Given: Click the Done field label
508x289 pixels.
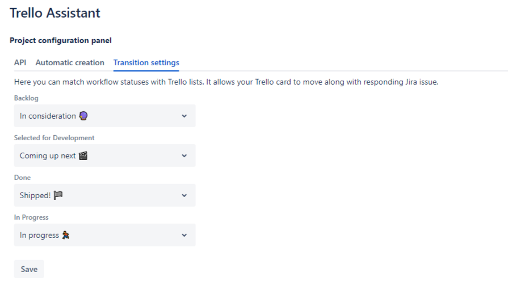Looking at the screenshot, I should [22, 178].
